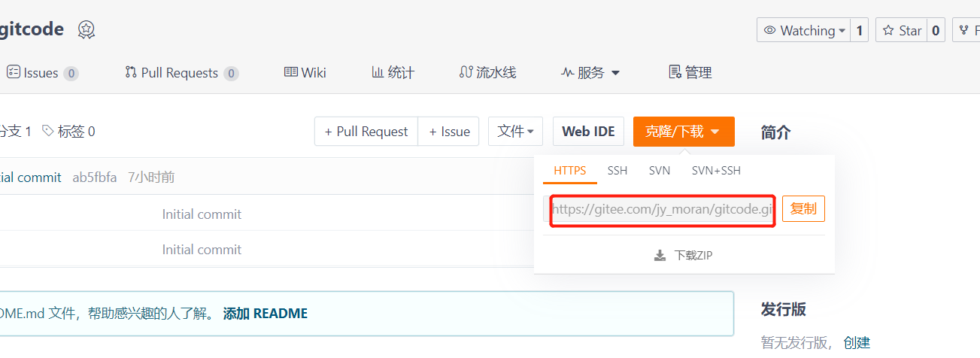The height and width of the screenshot is (358, 980).
Task: Click the 统计 bar chart icon
Action: [x=378, y=72]
